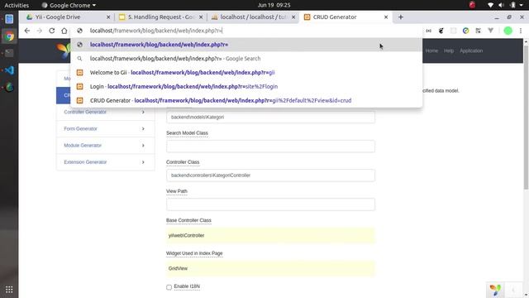Viewport: 529px width, 298px height.
Task: Click the red notification tray icon
Action: click(472, 5)
